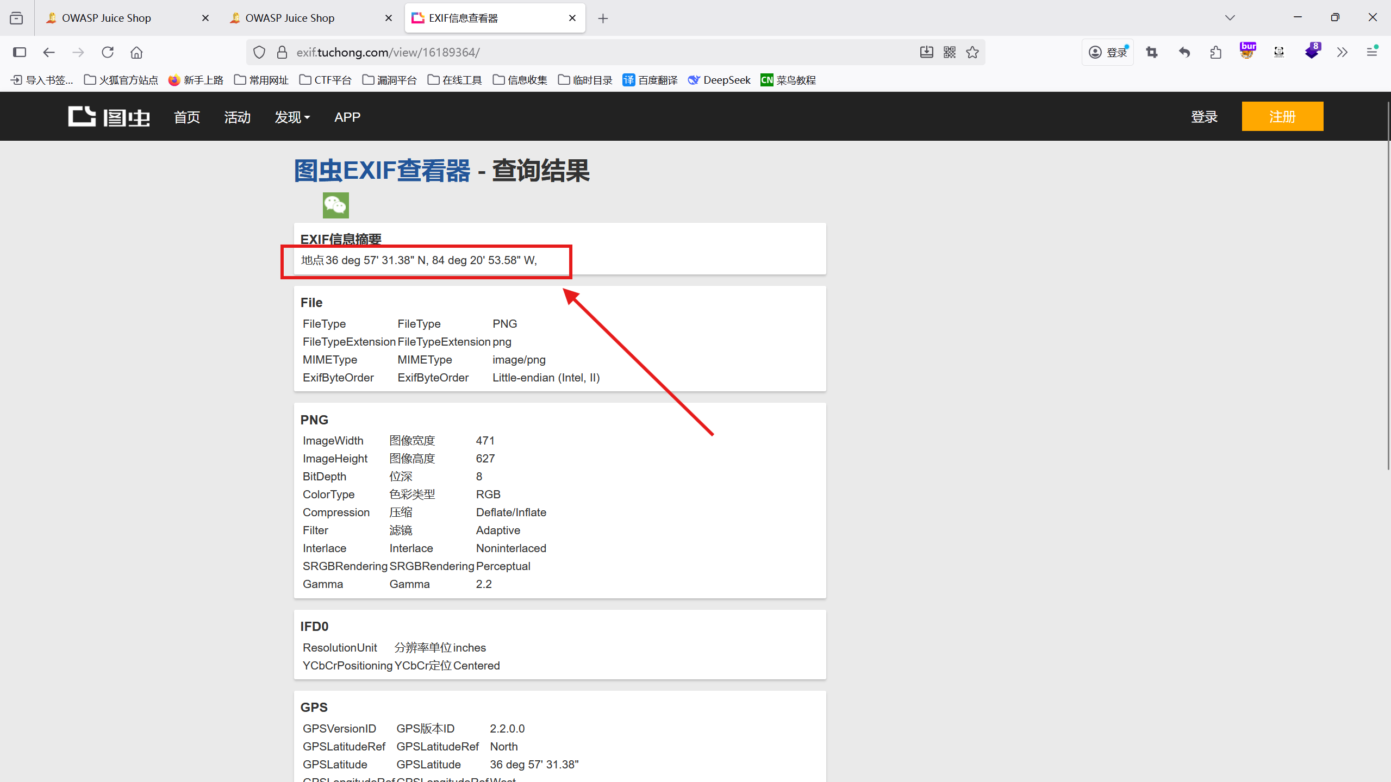Click the screenshot crop toolbar icon
This screenshot has height=782, width=1391.
1152,52
